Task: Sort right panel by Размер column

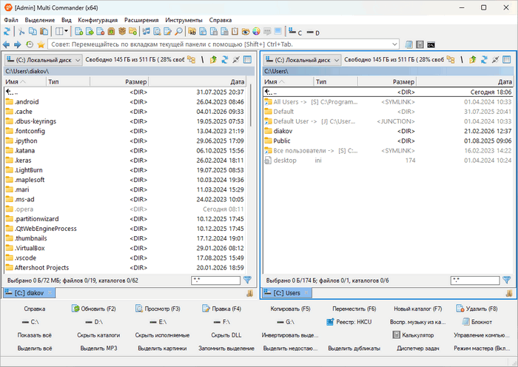Action: pos(387,81)
